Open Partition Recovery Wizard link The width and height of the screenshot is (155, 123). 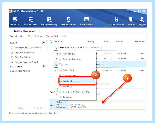pos(26,62)
